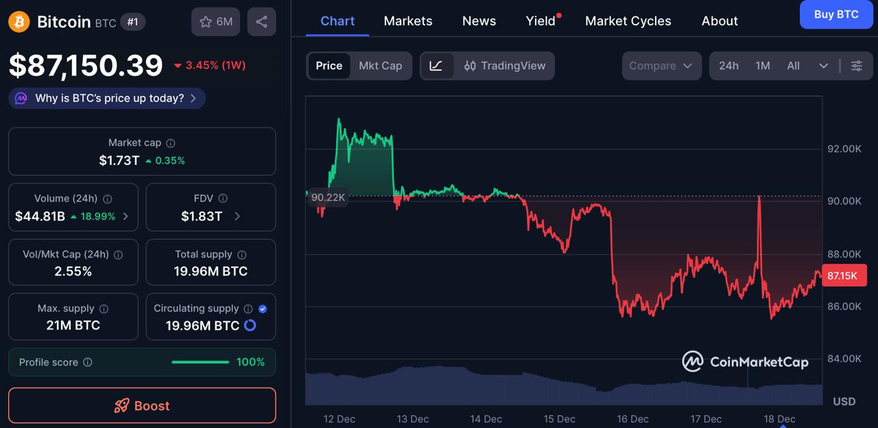This screenshot has height=428, width=878.
Task: Switch to the Markets tab
Action: click(x=407, y=21)
